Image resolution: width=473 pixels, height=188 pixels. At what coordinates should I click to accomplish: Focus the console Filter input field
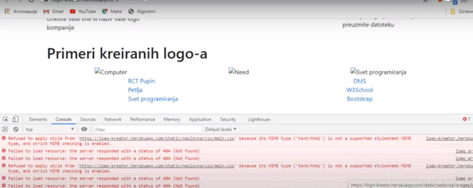[x=147, y=129]
